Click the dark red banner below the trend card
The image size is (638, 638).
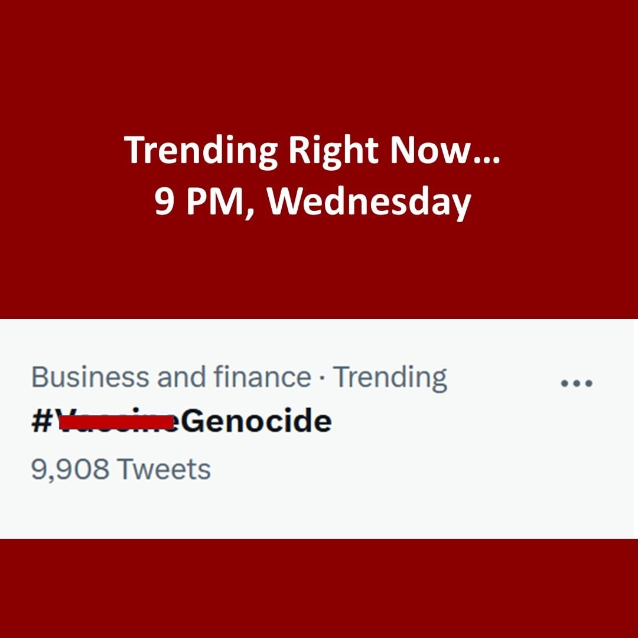(319, 588)
